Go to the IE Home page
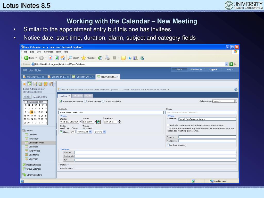 63,58
